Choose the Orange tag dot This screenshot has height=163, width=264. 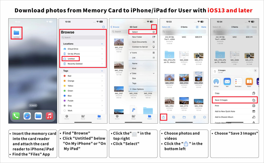[64, 81]
